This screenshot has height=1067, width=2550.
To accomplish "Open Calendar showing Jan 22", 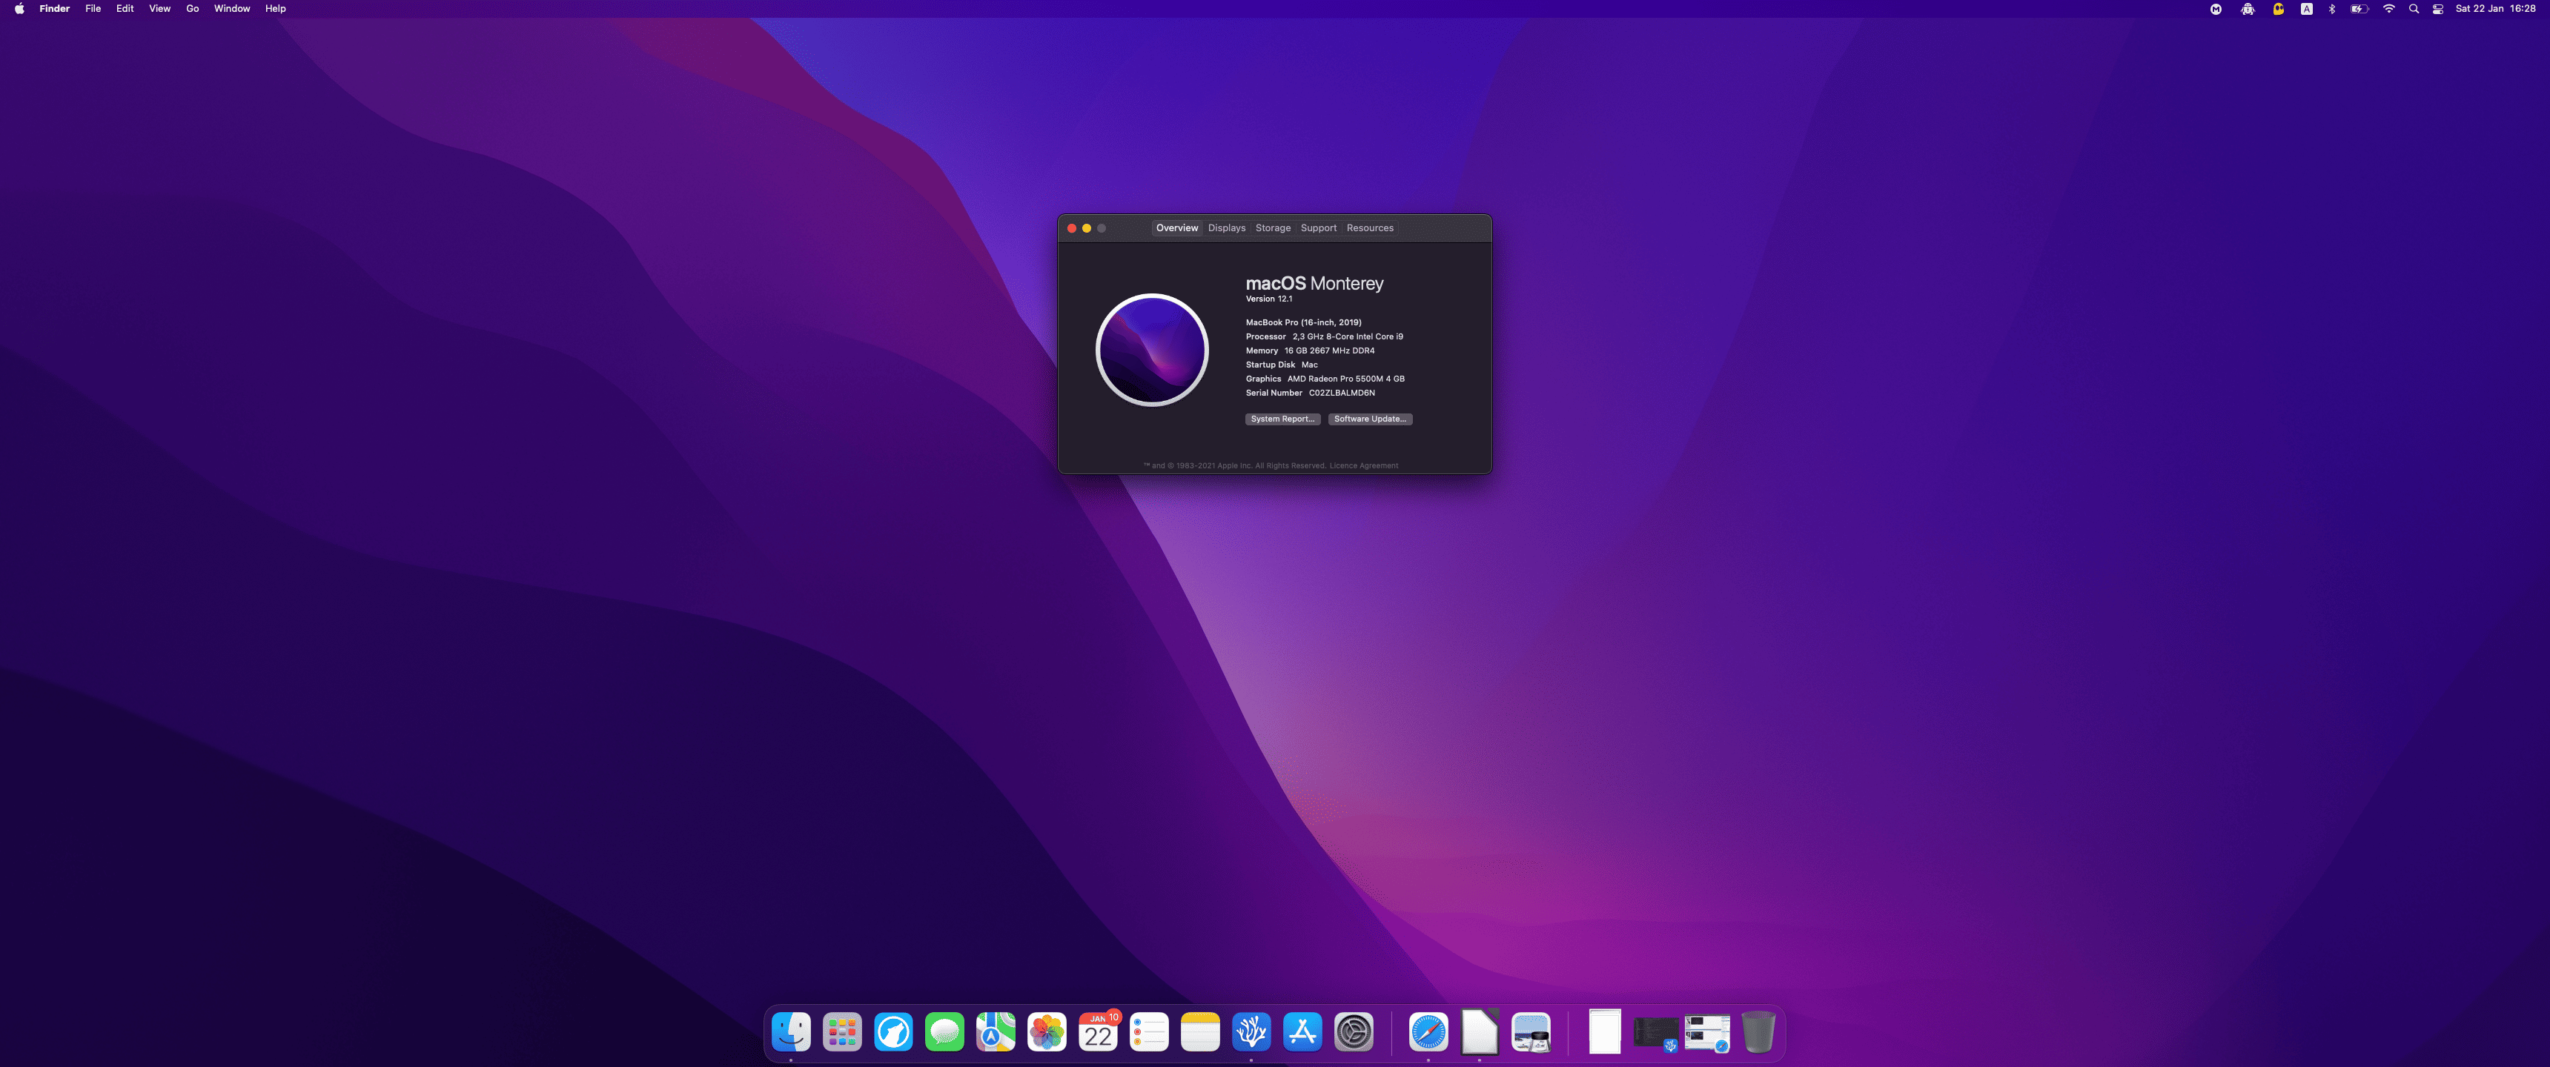I will (1098, 1032).
